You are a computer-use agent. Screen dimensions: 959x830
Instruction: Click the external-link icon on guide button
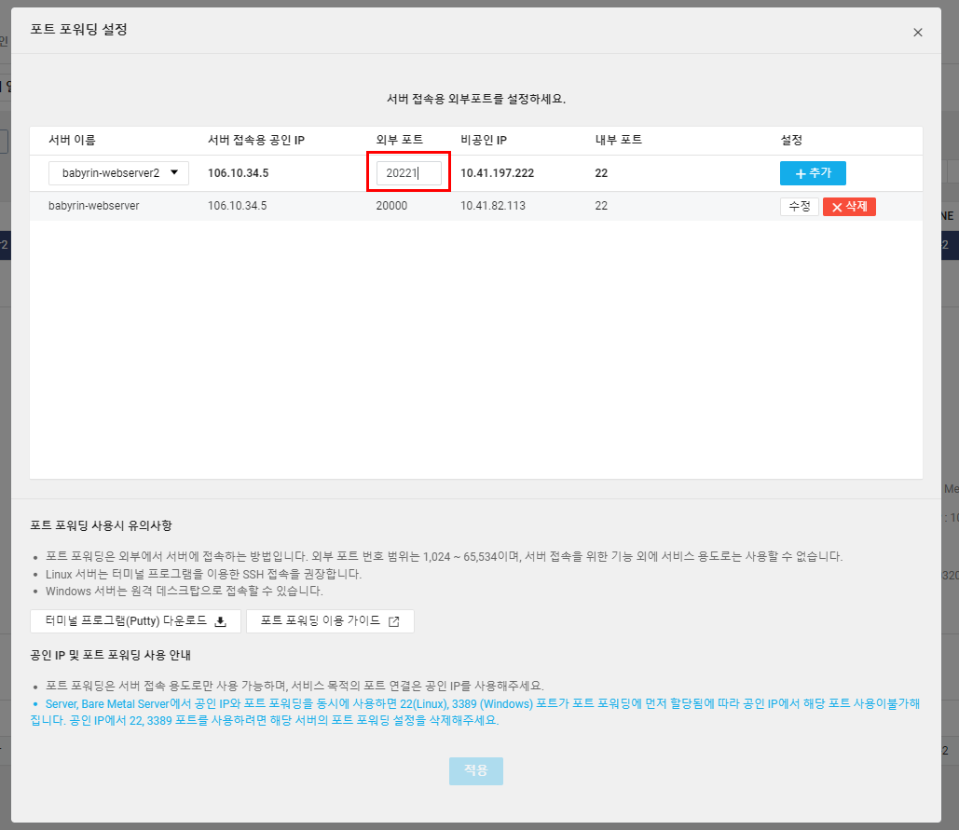pos(394,621)
